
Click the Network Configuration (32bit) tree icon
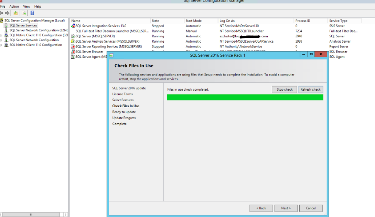[x=6, y=30]
